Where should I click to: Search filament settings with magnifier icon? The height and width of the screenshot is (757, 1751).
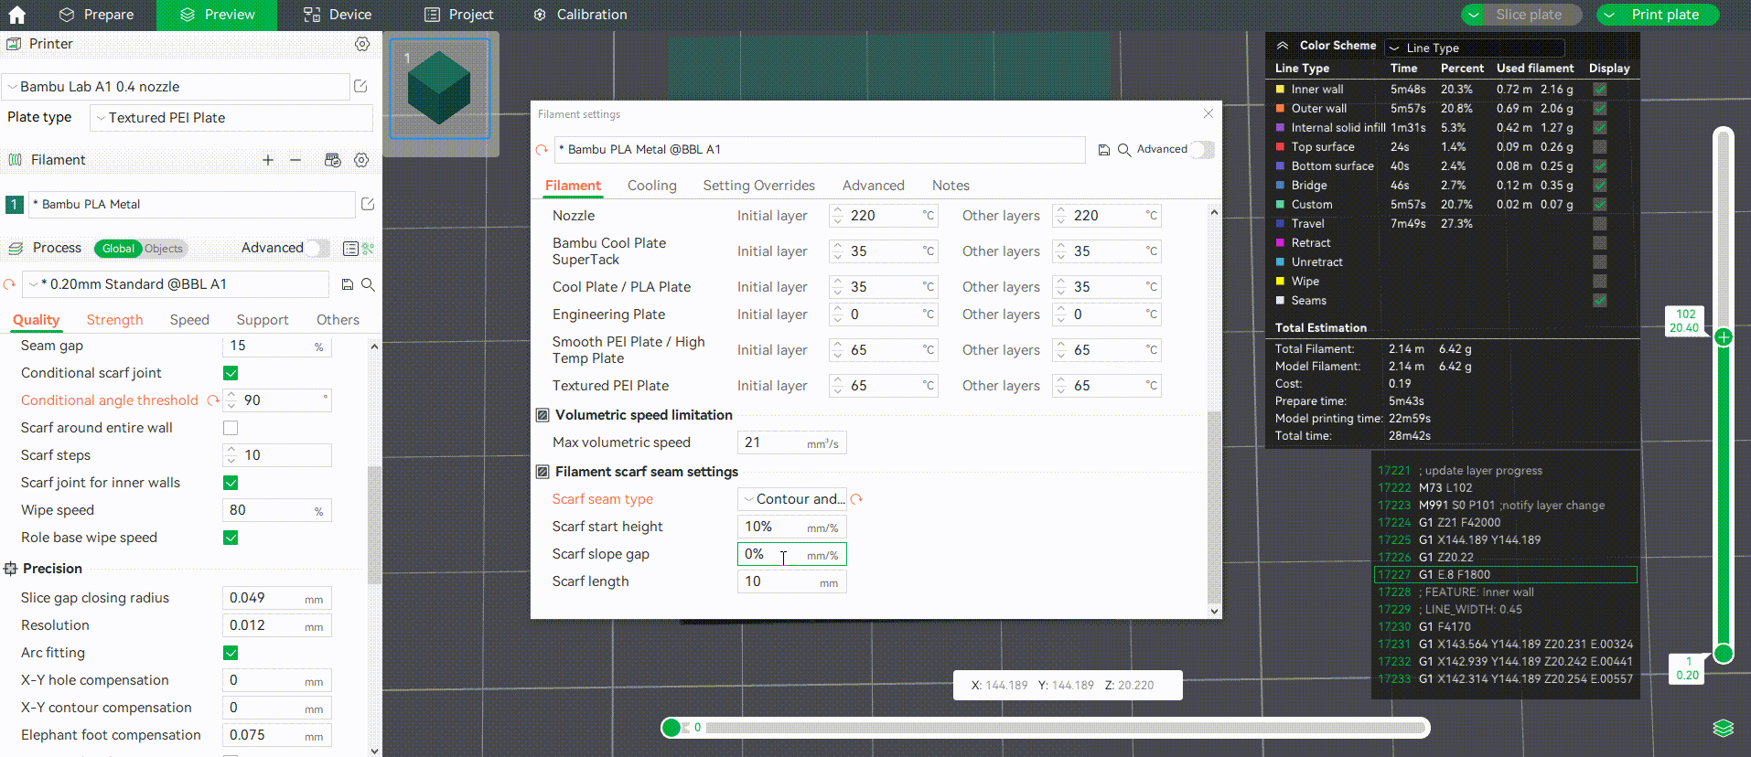coord(1124,150)
